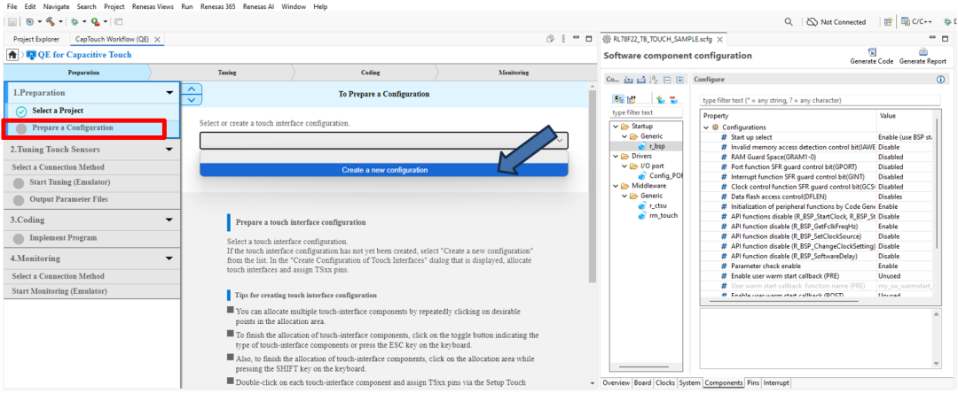Click the workflow content vertical scrollbar
The height and width of the screenshot is (393, 958).
[x=592, y=186]
